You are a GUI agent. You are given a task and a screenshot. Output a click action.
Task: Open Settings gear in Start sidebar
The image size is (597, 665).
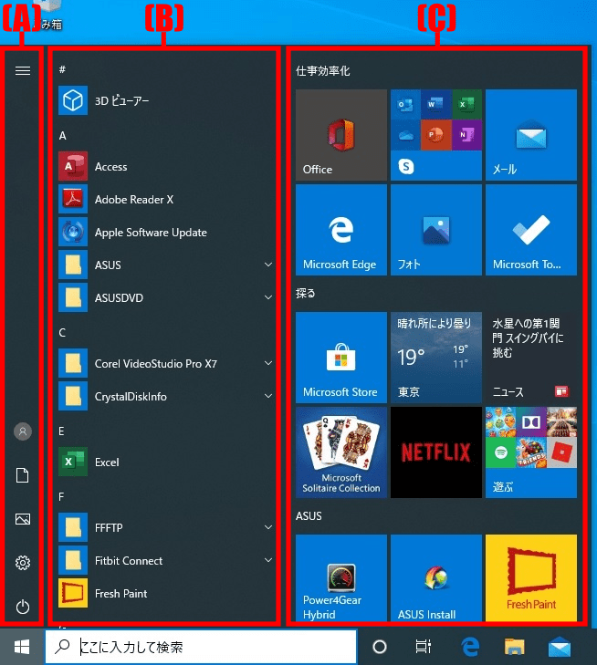(x=23, y=563)
